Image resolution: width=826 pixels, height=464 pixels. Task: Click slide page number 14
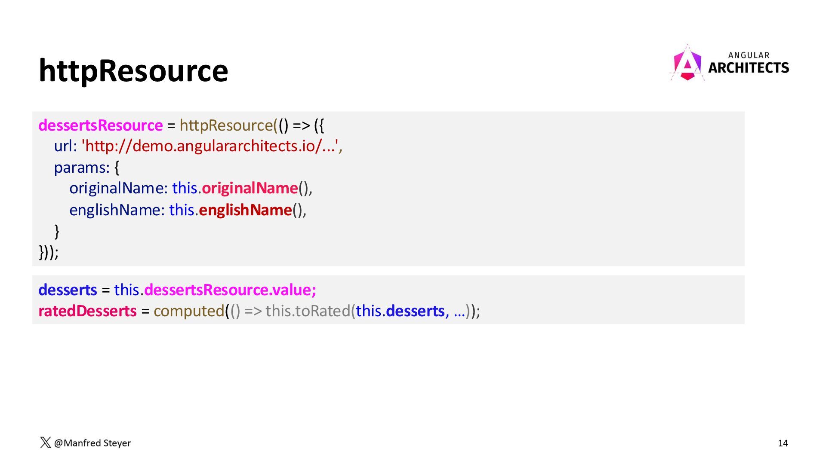pos(783,443)
